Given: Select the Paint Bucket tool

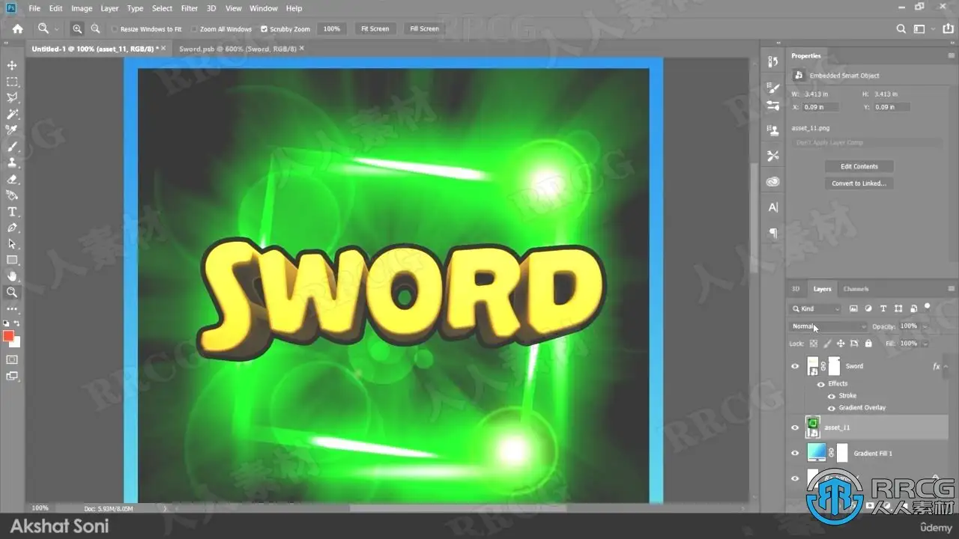Looking at the screenshot, I should pos(12,195).
